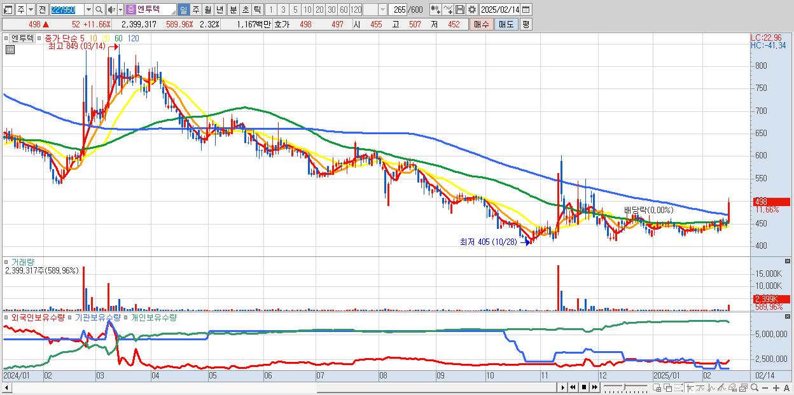Select the 초 (second) period button

[x=245, y=10]
